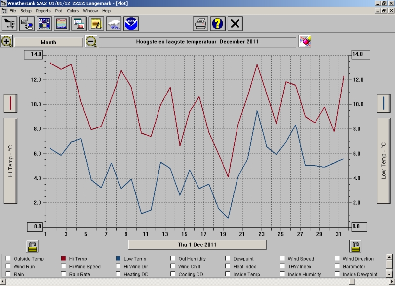Enable the Wind Direction checkbox
Viewport: 395px width, 286px height.
pos(337,258)
